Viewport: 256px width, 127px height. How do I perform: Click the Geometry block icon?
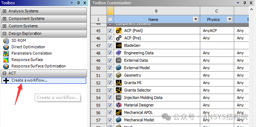(x=119, y=76)
